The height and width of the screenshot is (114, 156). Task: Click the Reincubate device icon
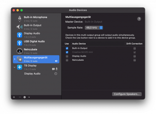(x=20, y=51)
